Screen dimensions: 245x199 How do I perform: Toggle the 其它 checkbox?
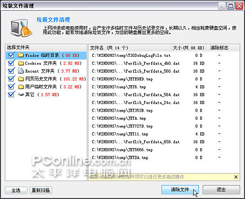point(12,95)
